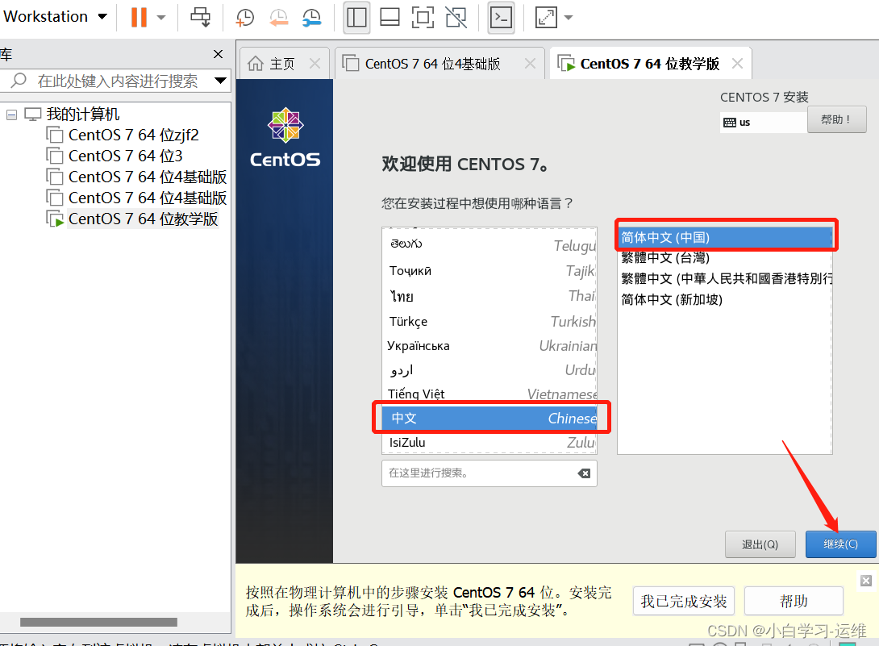Image resolution: width=879 pixels, height=646 pixels.
Task: Open the power options arrow beside pause
Action: pos(161,18)
